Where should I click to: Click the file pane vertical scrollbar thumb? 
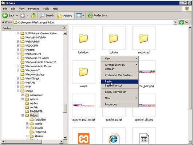point(190,69)
